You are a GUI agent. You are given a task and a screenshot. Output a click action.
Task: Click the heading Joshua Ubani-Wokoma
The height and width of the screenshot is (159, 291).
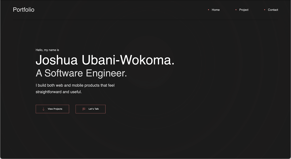tap(105, 60)
